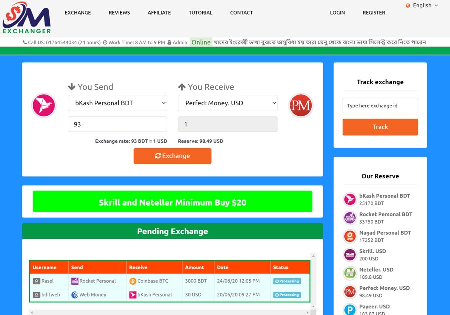450x315 pixels.
Task: Click the Neteller USD reserve icon
Action: coord(350,273)
